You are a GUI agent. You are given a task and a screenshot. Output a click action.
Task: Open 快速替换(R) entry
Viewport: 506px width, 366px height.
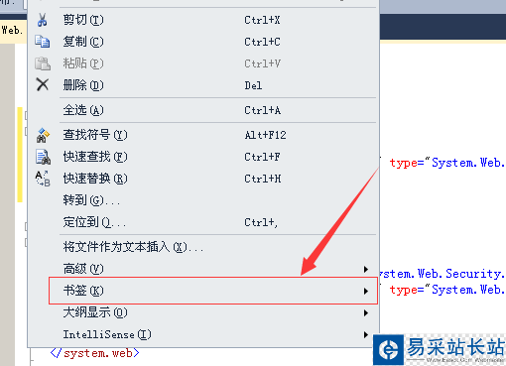(203, 179)
